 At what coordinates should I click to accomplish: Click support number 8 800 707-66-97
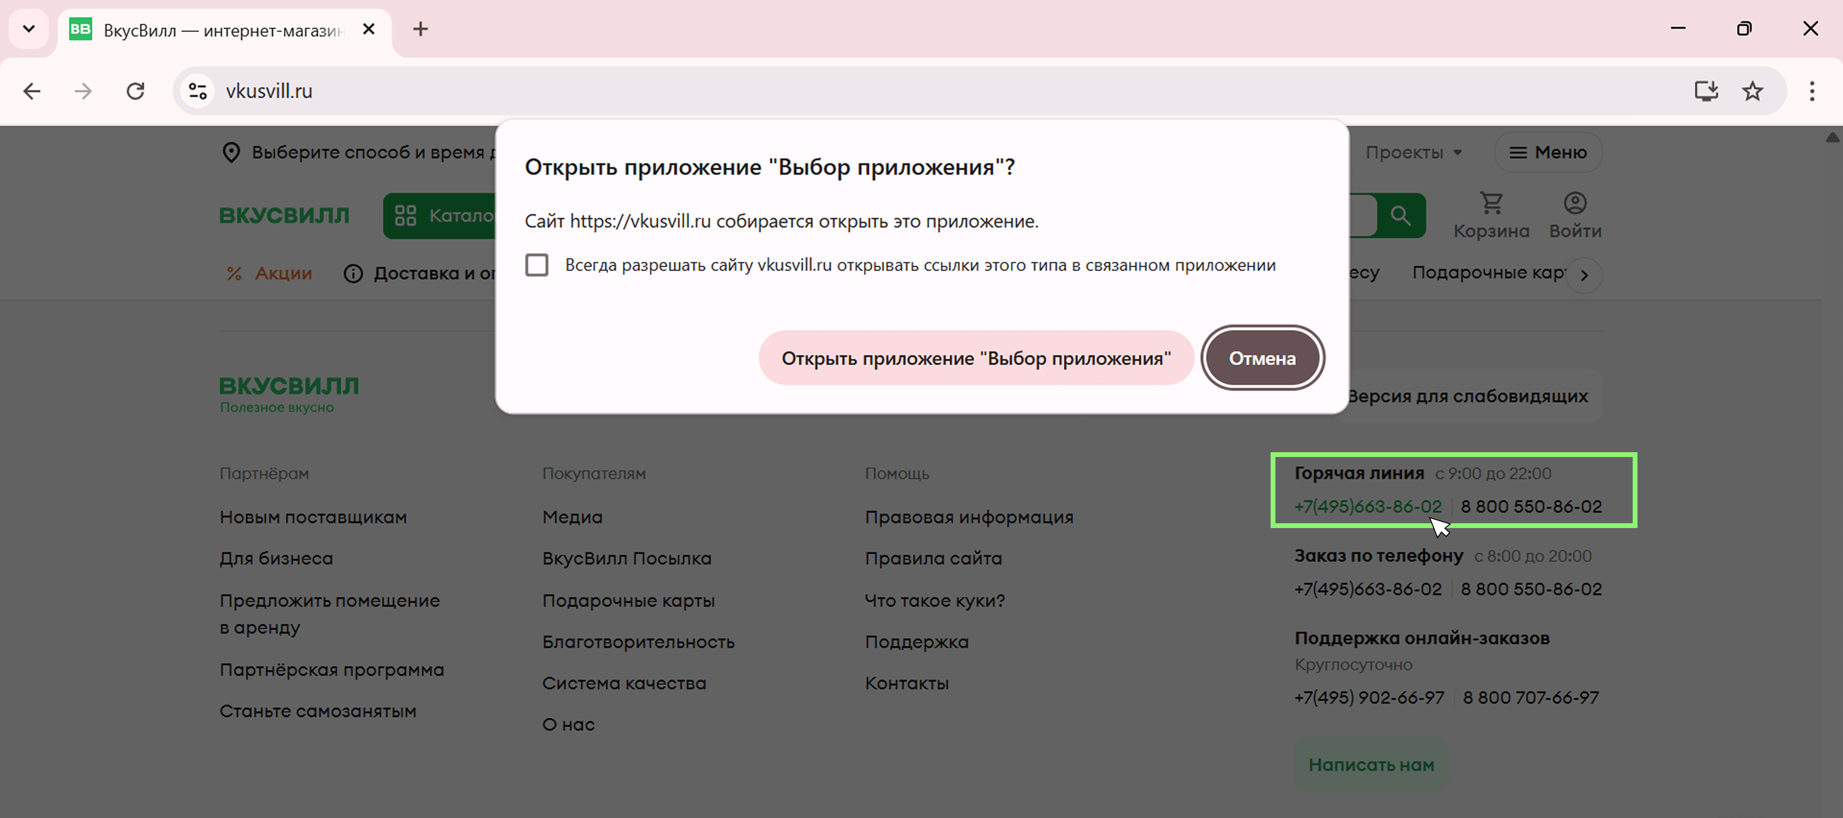(1530, 698)
